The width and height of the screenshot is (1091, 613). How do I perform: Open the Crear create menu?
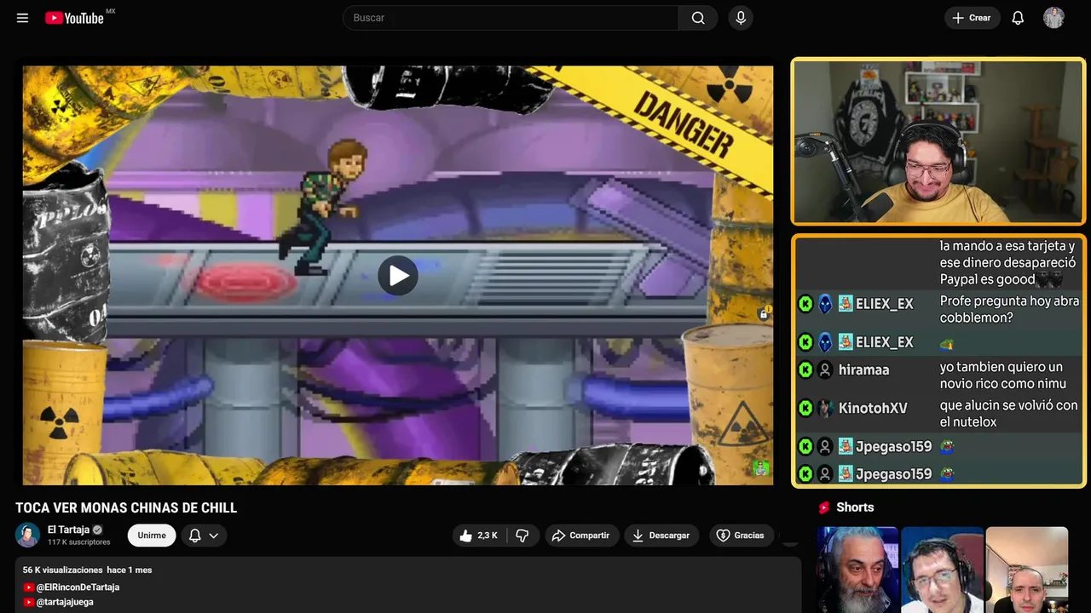[x=972, y=18]
